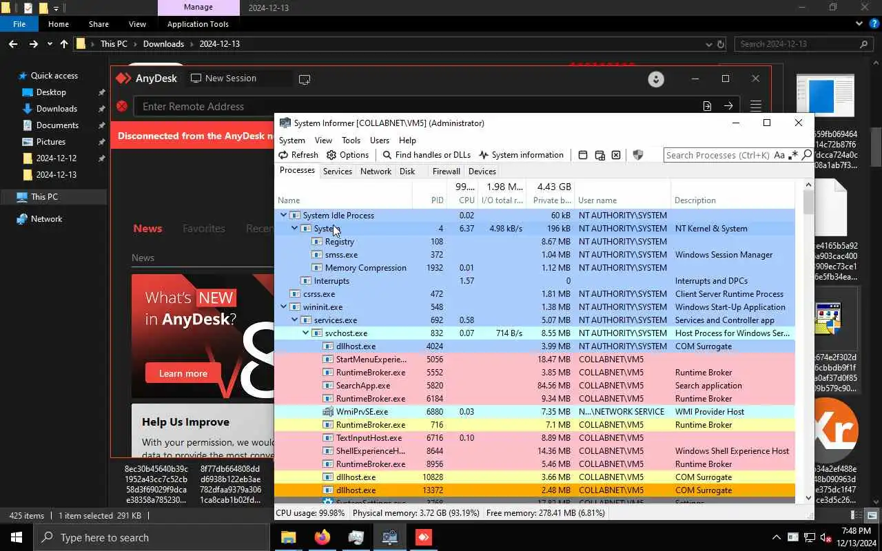Open the Application Tools ribbon tab
This screenshot has width=882, height=551.
(198, 24)
